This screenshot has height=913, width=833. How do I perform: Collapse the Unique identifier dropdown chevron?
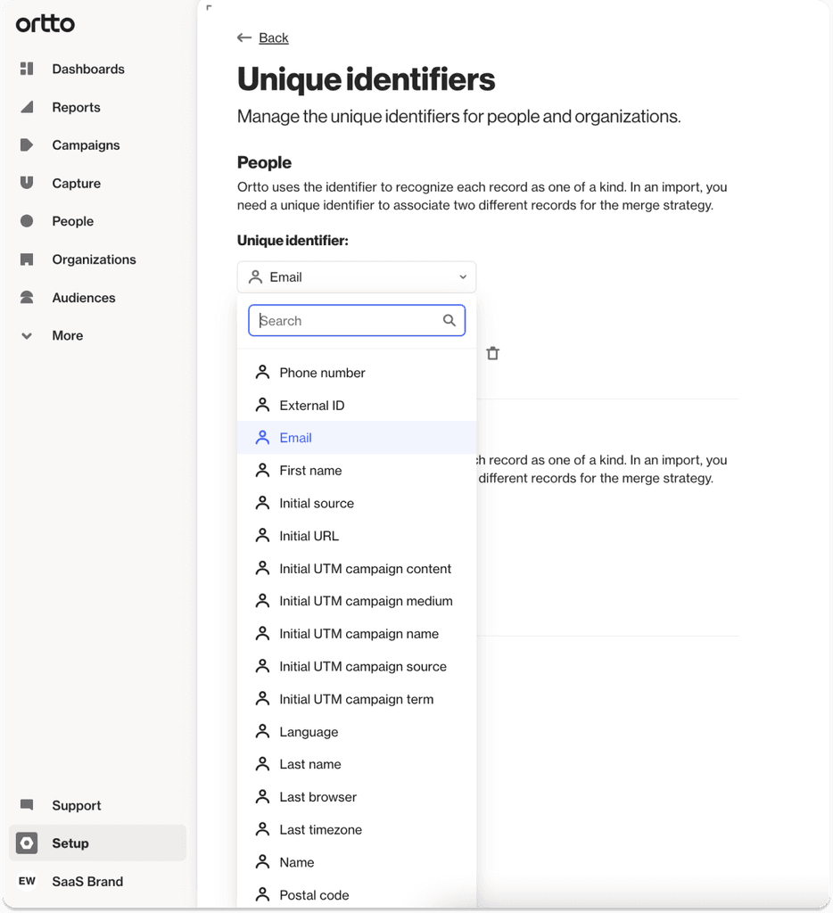[463, 277]
